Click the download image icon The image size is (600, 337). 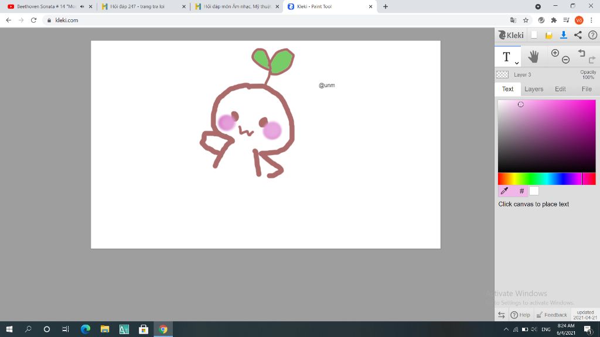coord(563,35)
